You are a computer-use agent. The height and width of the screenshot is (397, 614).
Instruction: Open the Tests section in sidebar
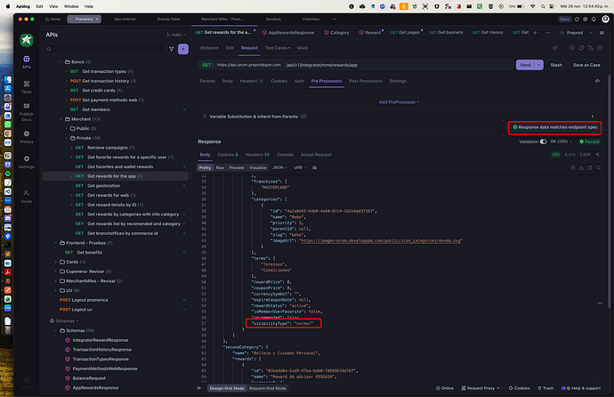27,85
